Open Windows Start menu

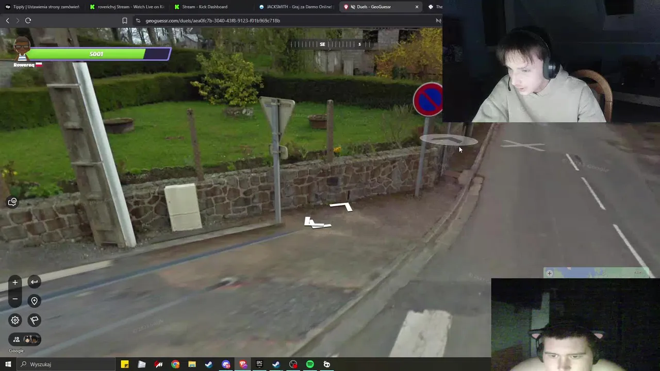coord(8,364)
